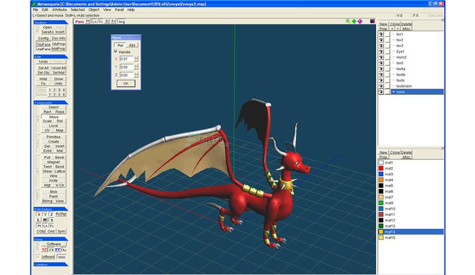Click the Knife command button
Viewport: 475px width, 275px height.
53,180
